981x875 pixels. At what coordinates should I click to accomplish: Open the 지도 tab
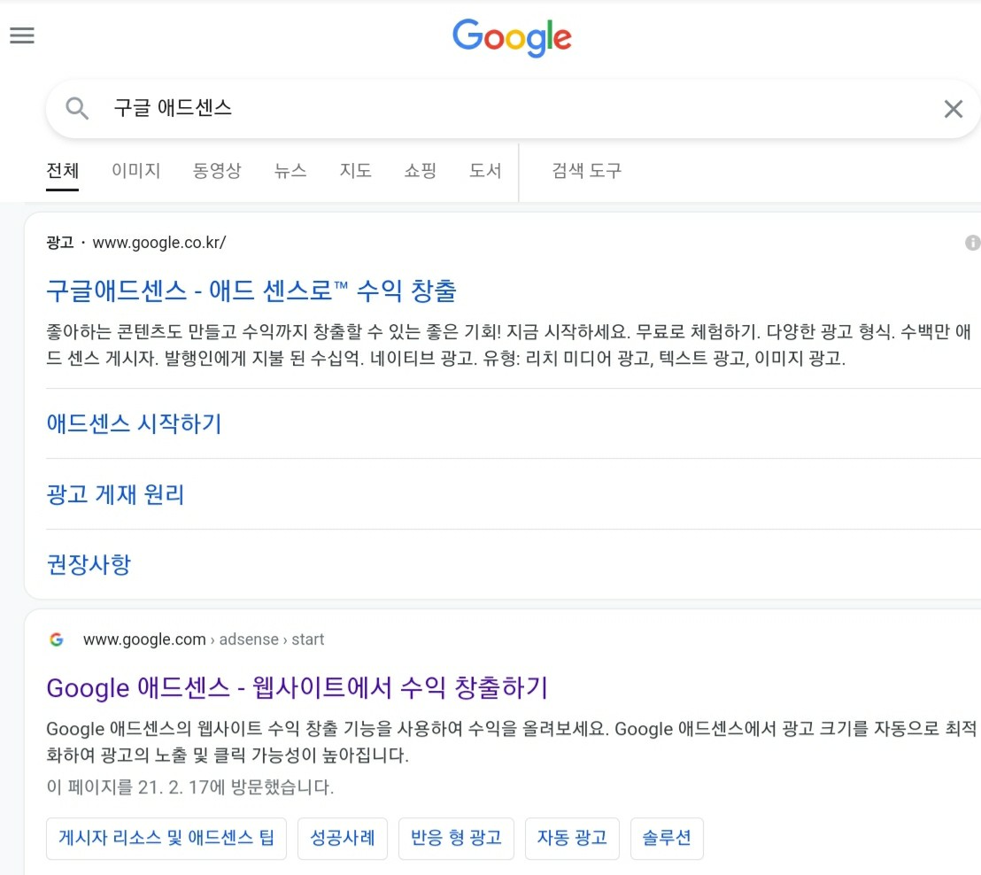pos(355,170)
